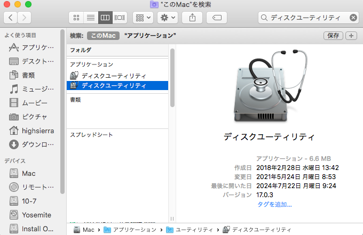Click the よく使う項目 sidebar heading
This screenshot has height=235, width=363.
tap(20, 35)
